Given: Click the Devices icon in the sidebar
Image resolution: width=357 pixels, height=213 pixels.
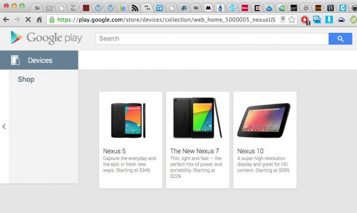Looking at the screenshot, I should (x=15, y=60).
